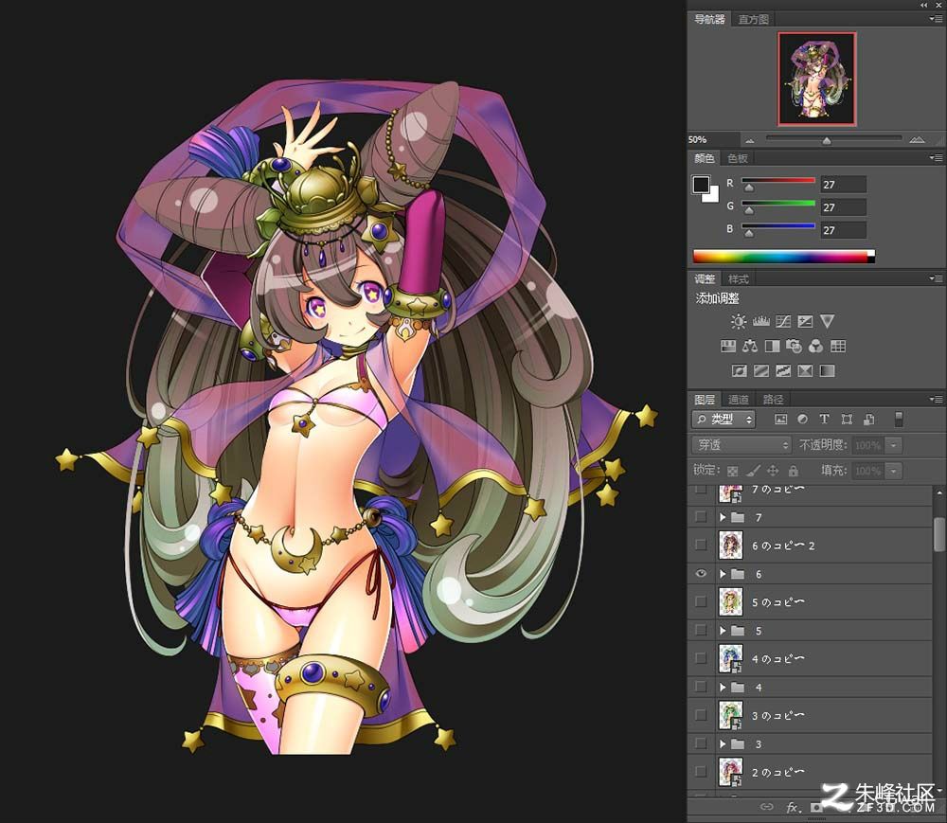Switch to the 直方图 histogram tab
This screenshot has height=823, width=947.
753,19
